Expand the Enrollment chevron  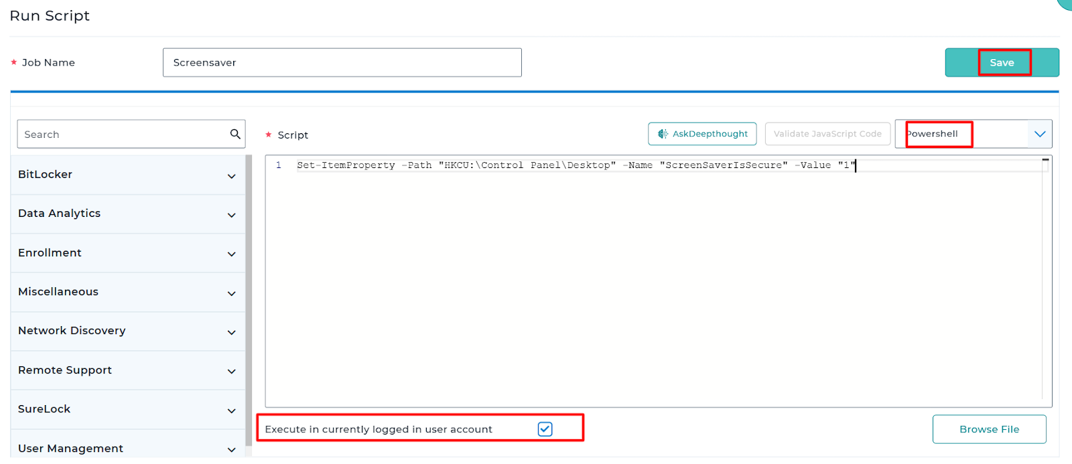click(x=231, y=254)
